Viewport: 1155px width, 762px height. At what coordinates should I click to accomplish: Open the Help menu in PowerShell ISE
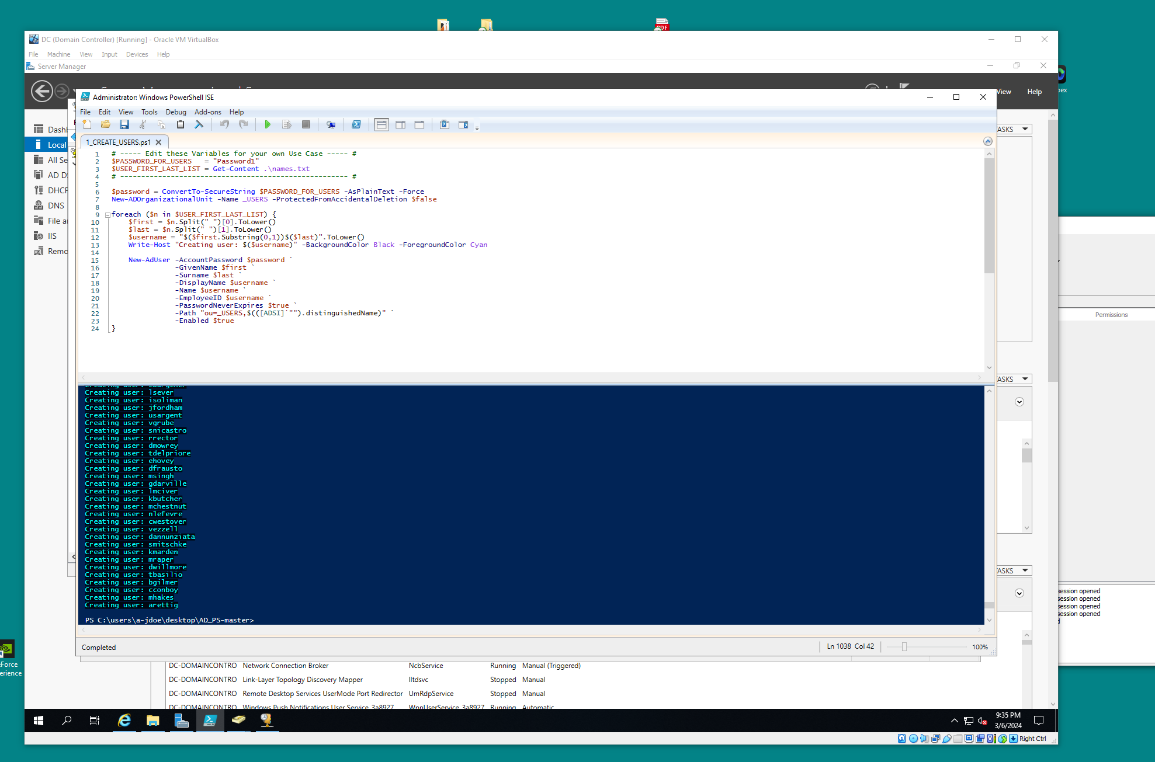pos(237,112)
